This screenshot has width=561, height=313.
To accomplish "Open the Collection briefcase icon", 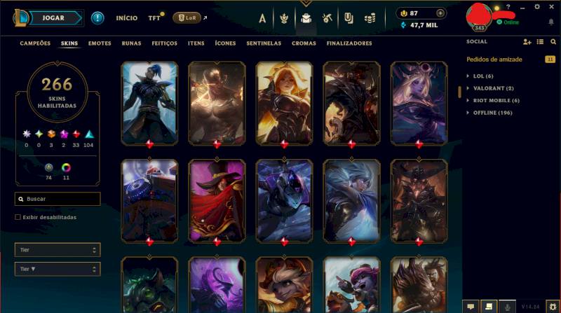I will [306, 18].
